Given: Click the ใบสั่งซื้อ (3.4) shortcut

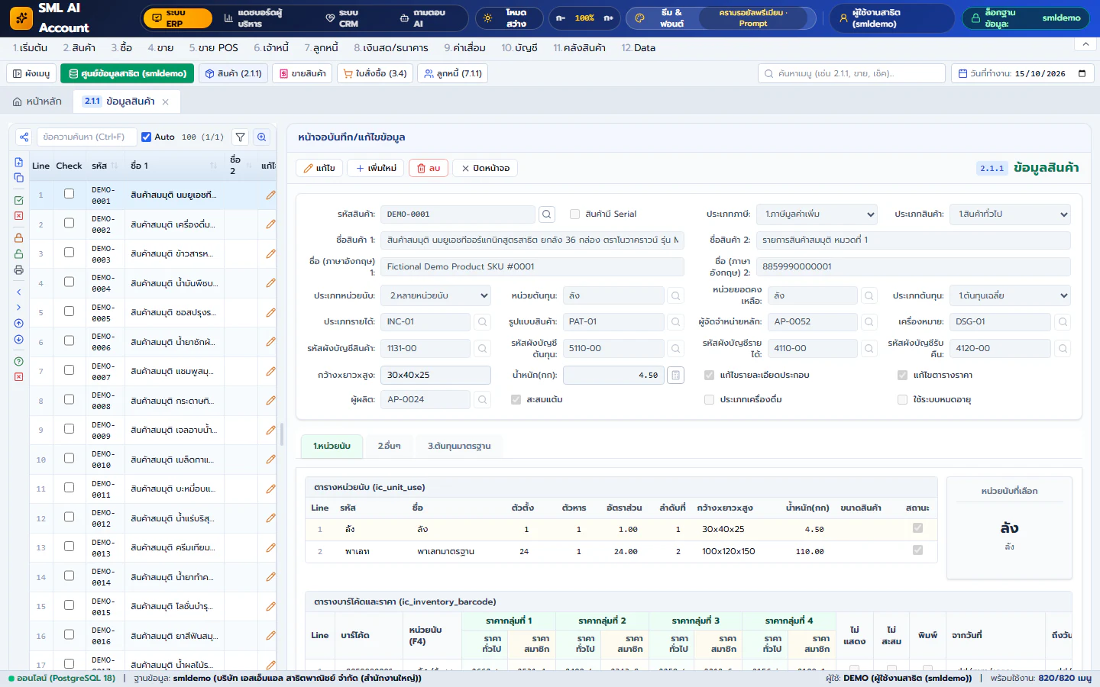Looking at the screenshot, I should pyautogui.click(x=374, y=73).
